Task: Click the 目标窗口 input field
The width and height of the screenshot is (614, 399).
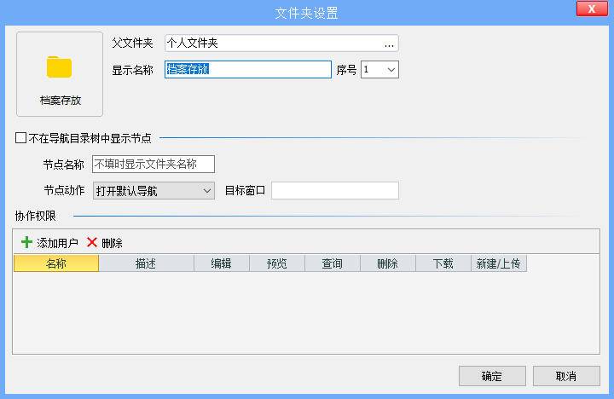Action: pos(335,191)
